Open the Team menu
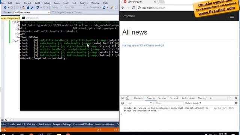The height and width of the screenshot is (135, 240). point(57,3)
